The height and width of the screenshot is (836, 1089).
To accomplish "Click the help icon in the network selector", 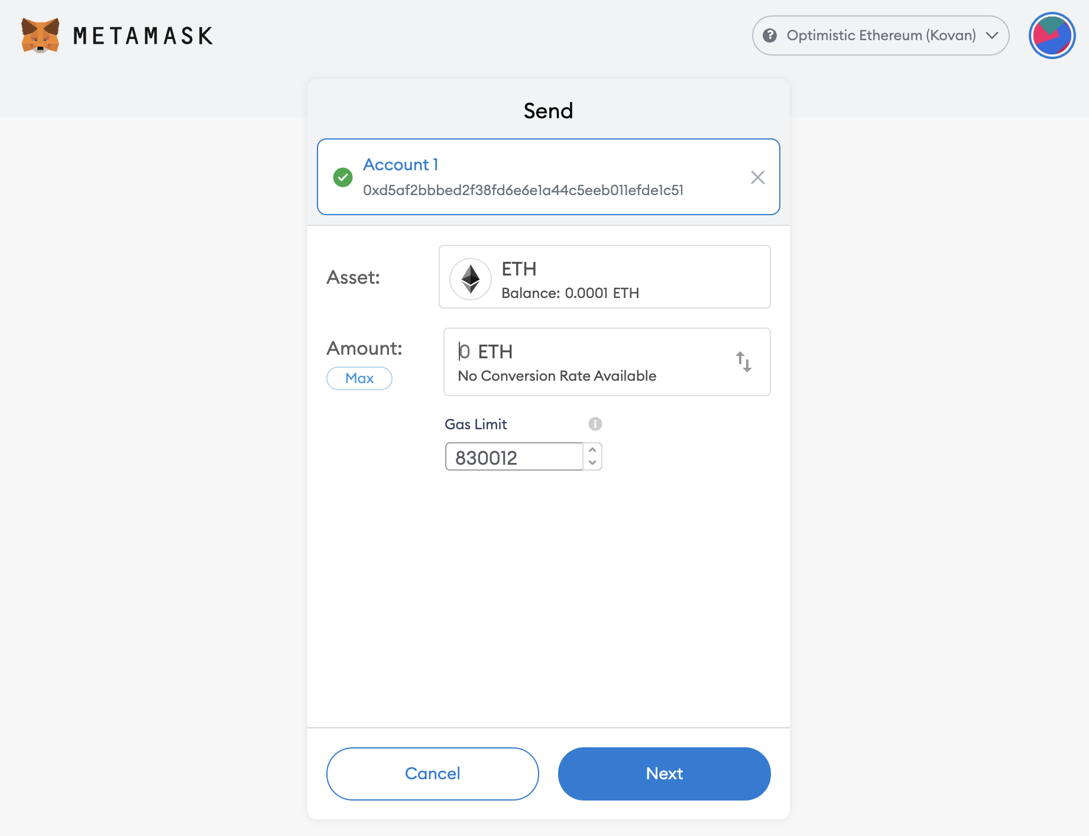I will pos(770,35).
